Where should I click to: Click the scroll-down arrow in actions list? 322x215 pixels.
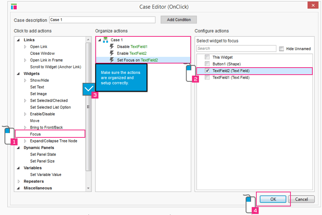[x=88, y=188]
